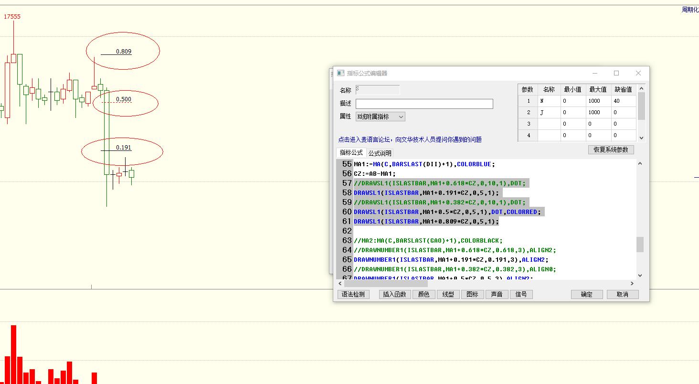Click into the 描述 input field
The height and width of the screenshot is (384, 699).
pos(424,104)
